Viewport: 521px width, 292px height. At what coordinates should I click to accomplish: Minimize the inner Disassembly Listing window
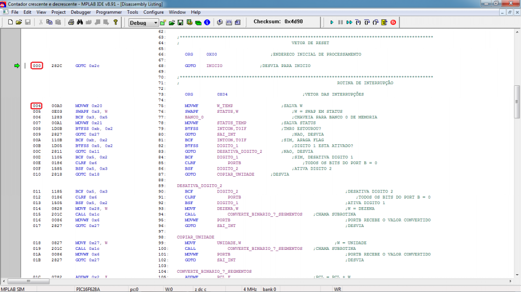click(x=502, y=12)
